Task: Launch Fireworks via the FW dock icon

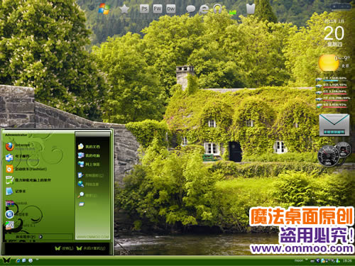Action: pyautogui.click(x=158, y=9)
